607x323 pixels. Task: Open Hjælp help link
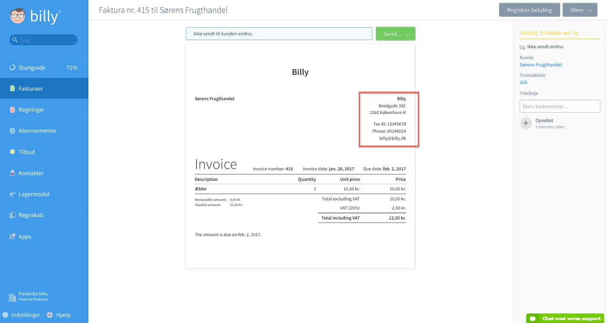59,315
